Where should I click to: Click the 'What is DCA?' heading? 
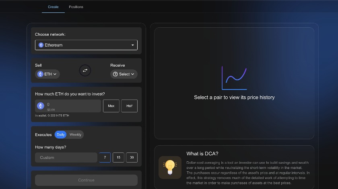[x=202, y=154]
